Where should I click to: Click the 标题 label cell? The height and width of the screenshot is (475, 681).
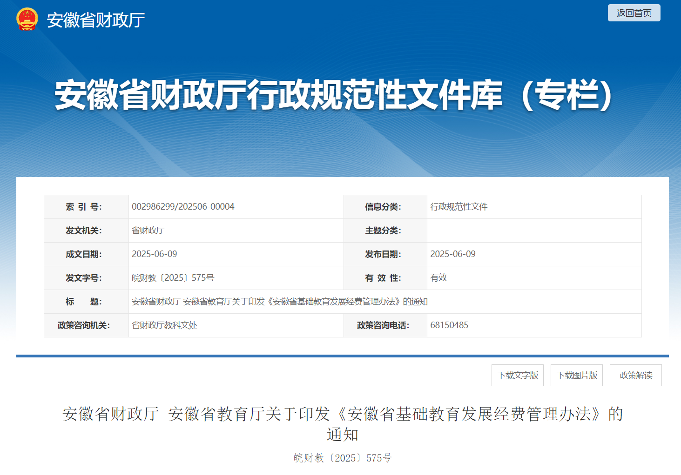86,302
